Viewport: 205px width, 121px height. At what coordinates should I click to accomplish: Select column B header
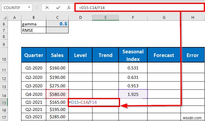(34, 18)
